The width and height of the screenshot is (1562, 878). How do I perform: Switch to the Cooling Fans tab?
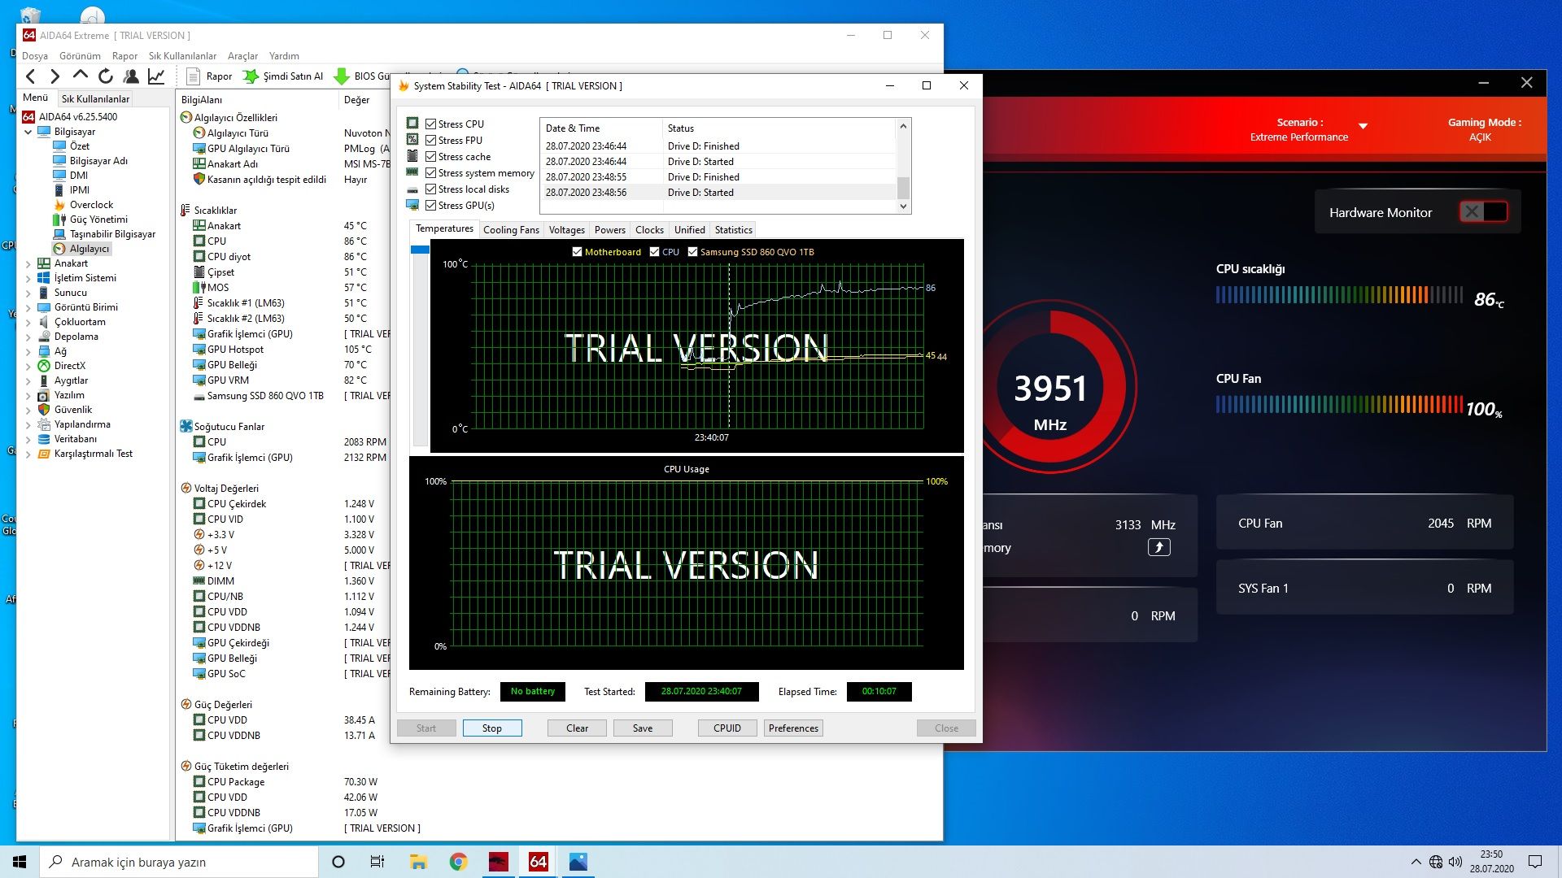point(511,230)
